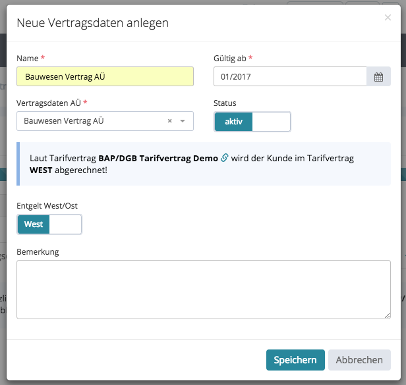406x385 pixels.
Task: Click the Bemerkung label
Action: click(x=38, y=251)
